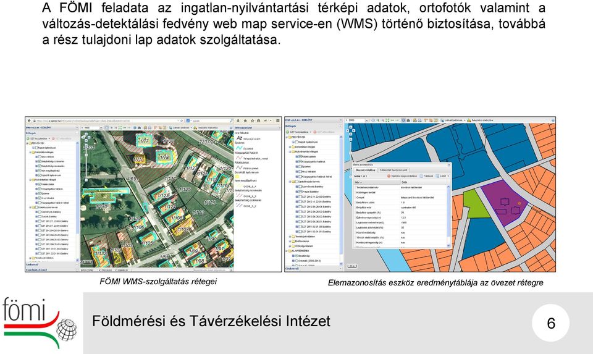Click browser back arrow in left window
Viewport: 593px width, 354px height.
[x=29, y=120]
